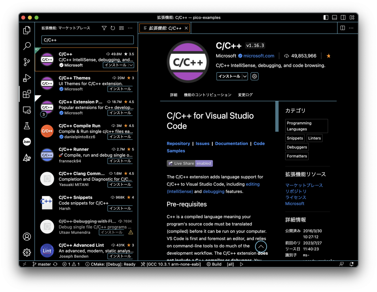Install the C/C++ Themes extension
This screenshot has height=292, width=377.
[120, 89]
